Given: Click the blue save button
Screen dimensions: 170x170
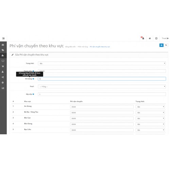Looking at the screenshot, I should 161,45.
